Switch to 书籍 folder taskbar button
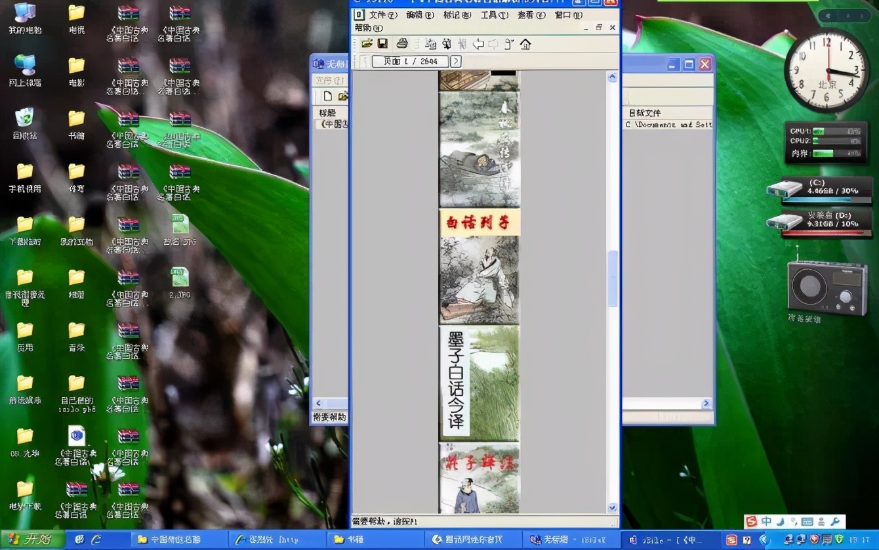 (375, 539)
